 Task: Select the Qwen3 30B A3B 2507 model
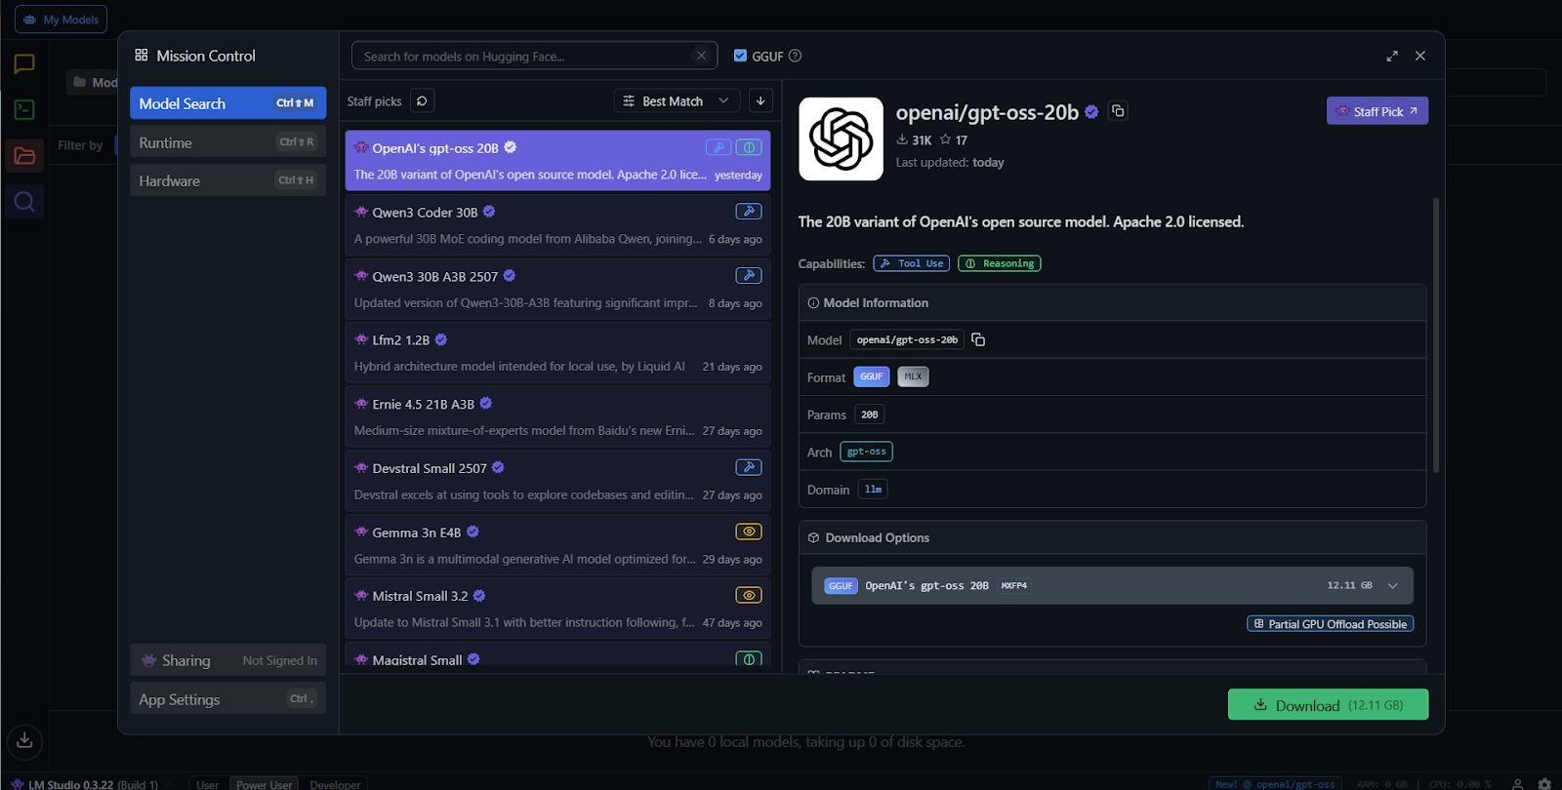click(x=557, y=290)
